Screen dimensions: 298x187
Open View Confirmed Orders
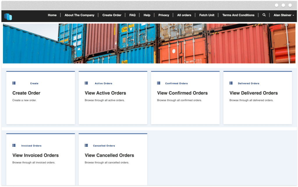click(x=182, y=93)
